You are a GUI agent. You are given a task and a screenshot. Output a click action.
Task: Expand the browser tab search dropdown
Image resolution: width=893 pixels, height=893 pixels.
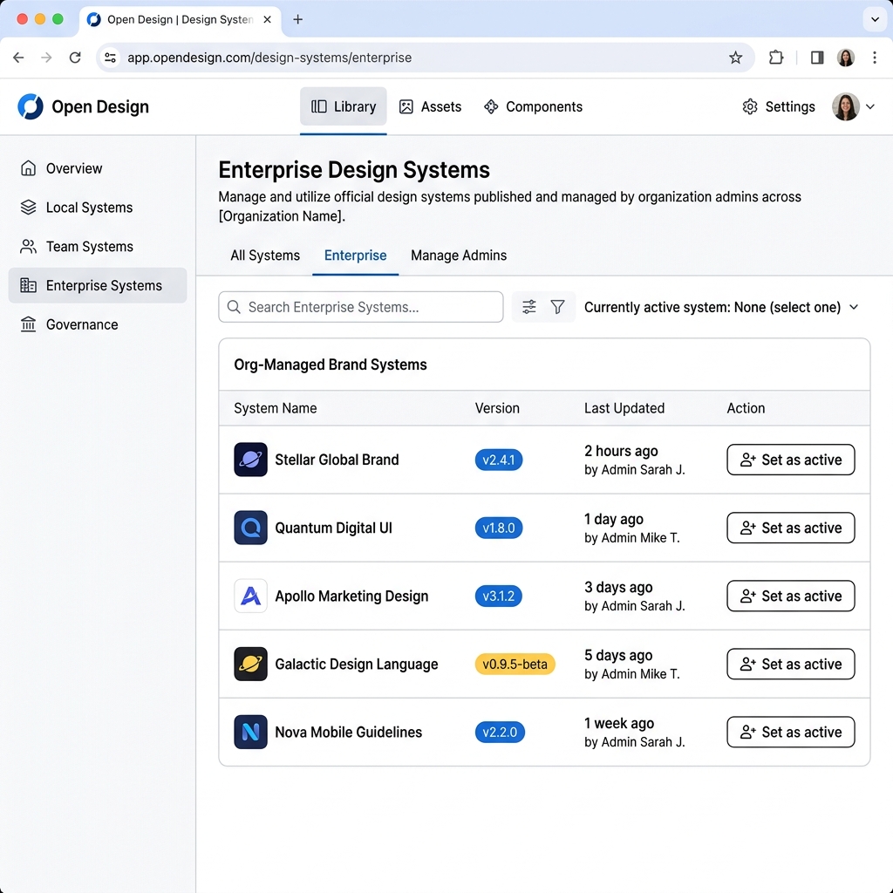coord(875,19)
